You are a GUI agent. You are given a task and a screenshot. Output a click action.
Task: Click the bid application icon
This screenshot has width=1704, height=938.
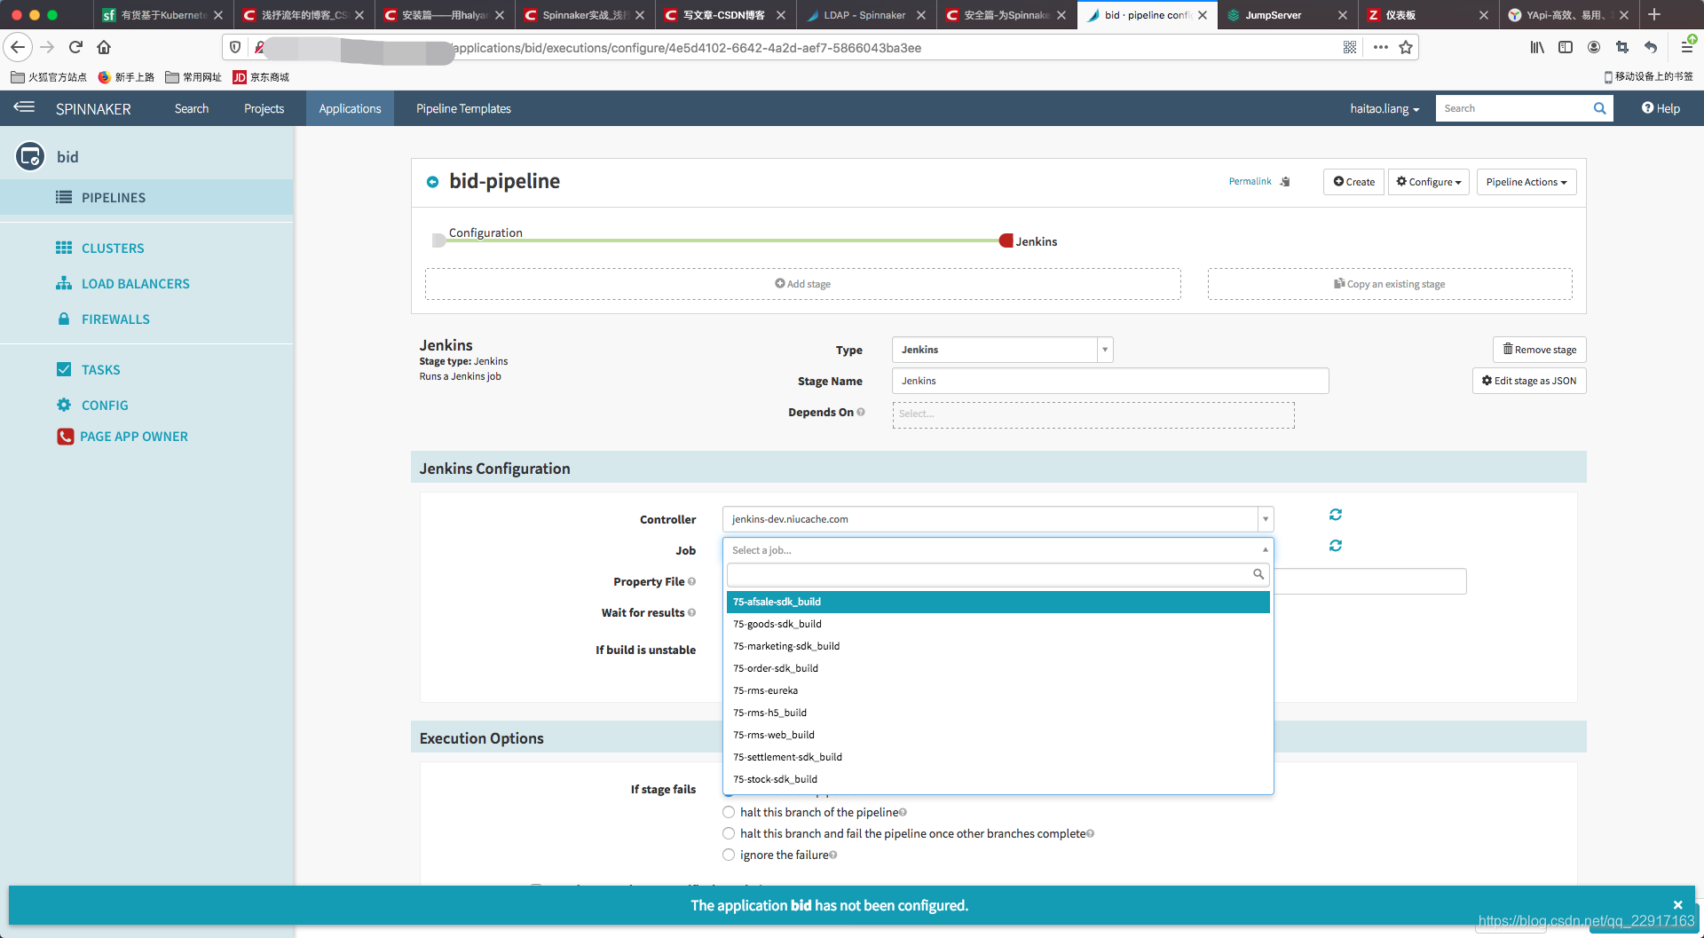30,156
